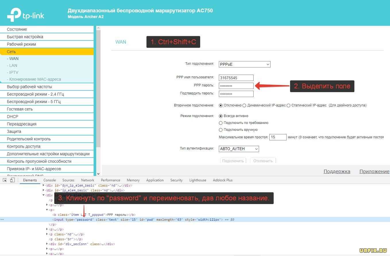Click the 'PPP пароль' password field

(236, 86)
